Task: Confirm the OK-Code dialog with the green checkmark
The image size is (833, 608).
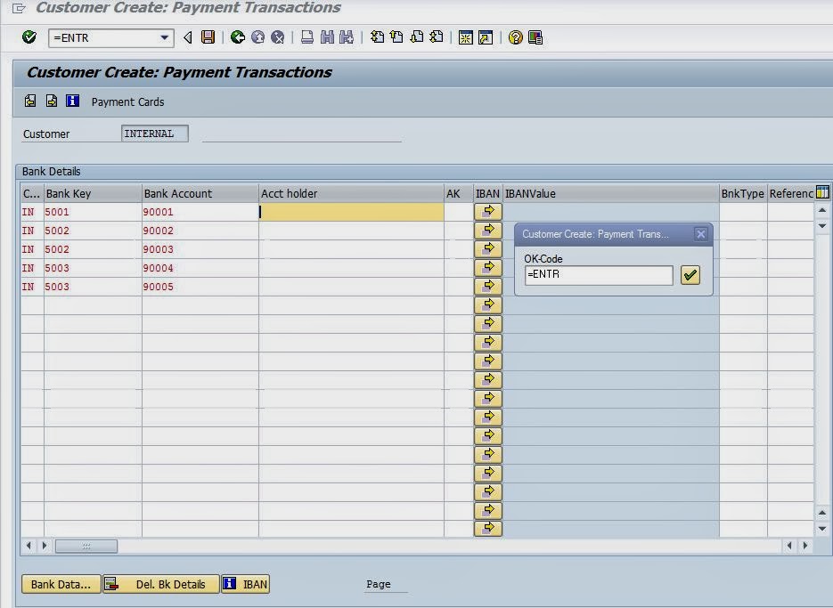Action: (690, 275)
